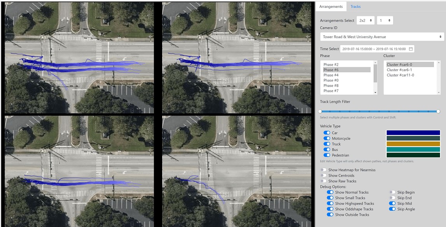Enable Show Heatmap for Nearmiss

pyautogui.click(x=323, y=170)
